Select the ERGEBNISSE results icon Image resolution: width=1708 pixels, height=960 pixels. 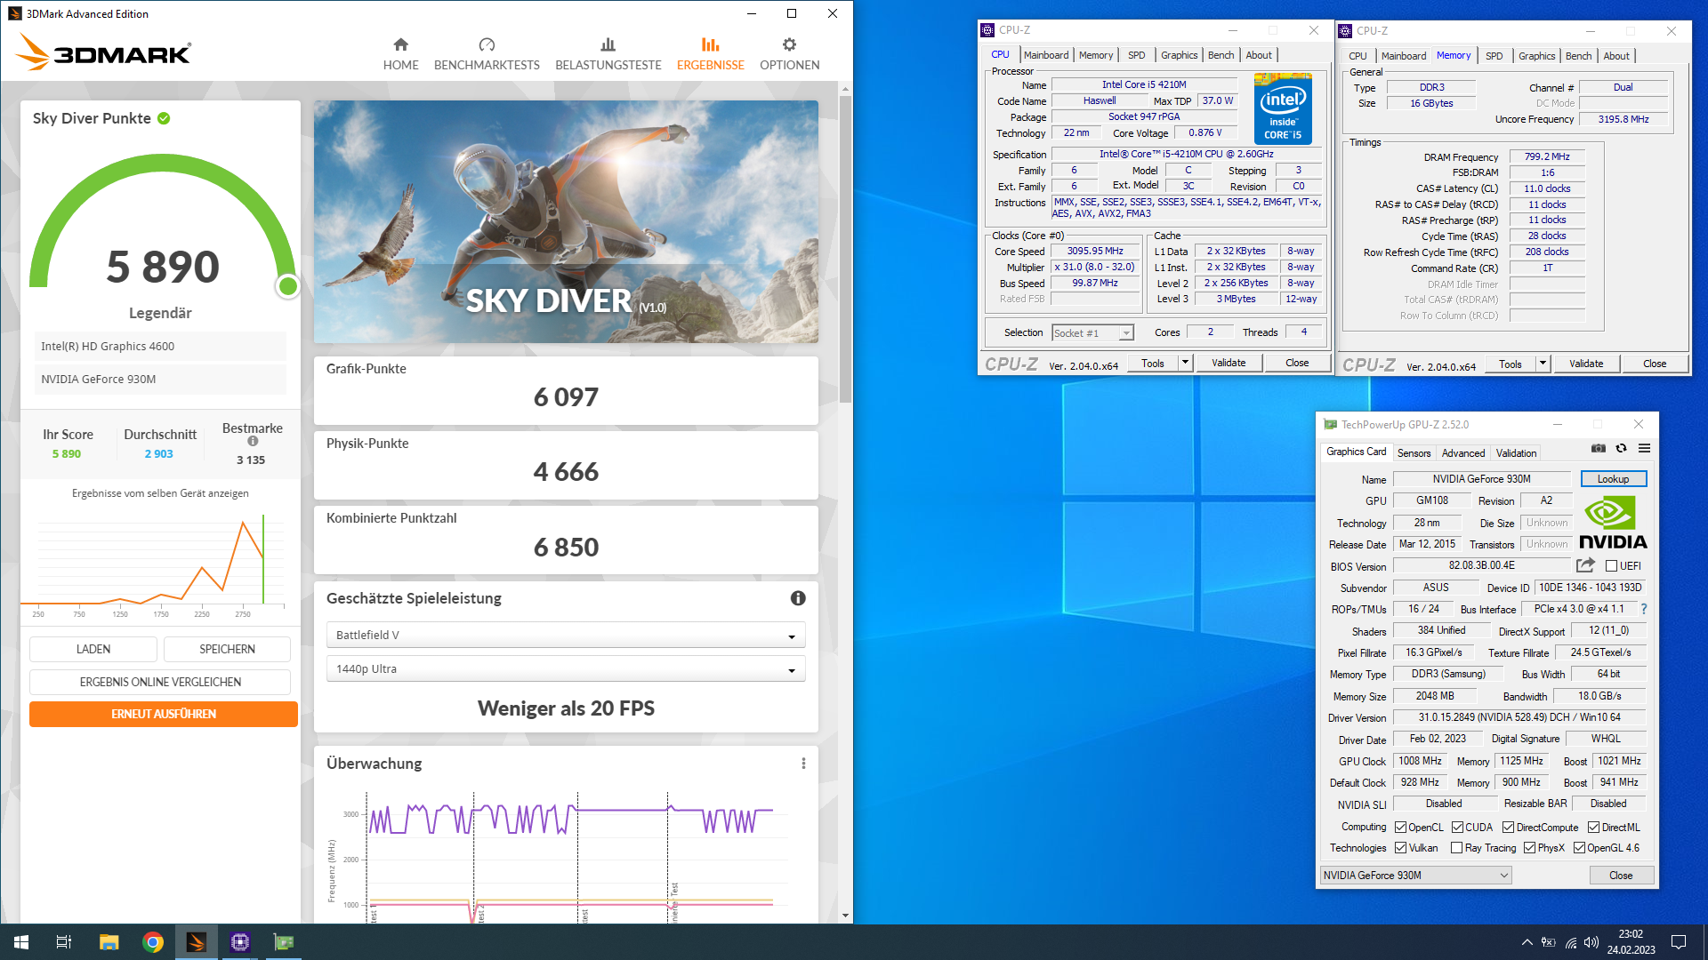point(710,44)
